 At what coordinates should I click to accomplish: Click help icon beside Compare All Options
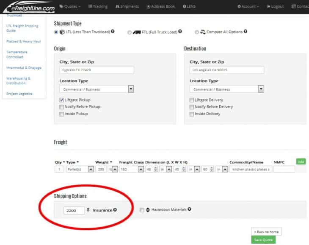click(x=246, y=31)
